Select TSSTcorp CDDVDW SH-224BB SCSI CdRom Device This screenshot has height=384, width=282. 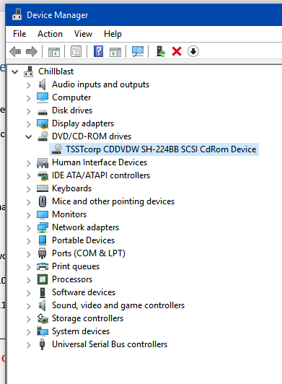pyautogui.click(x=161, y=149)
